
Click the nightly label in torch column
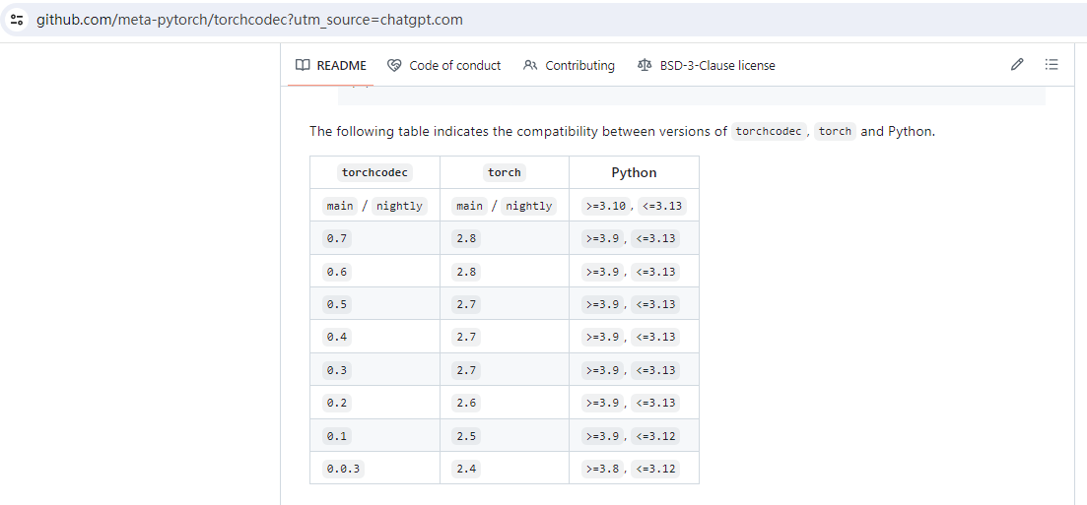click(528, 206)
